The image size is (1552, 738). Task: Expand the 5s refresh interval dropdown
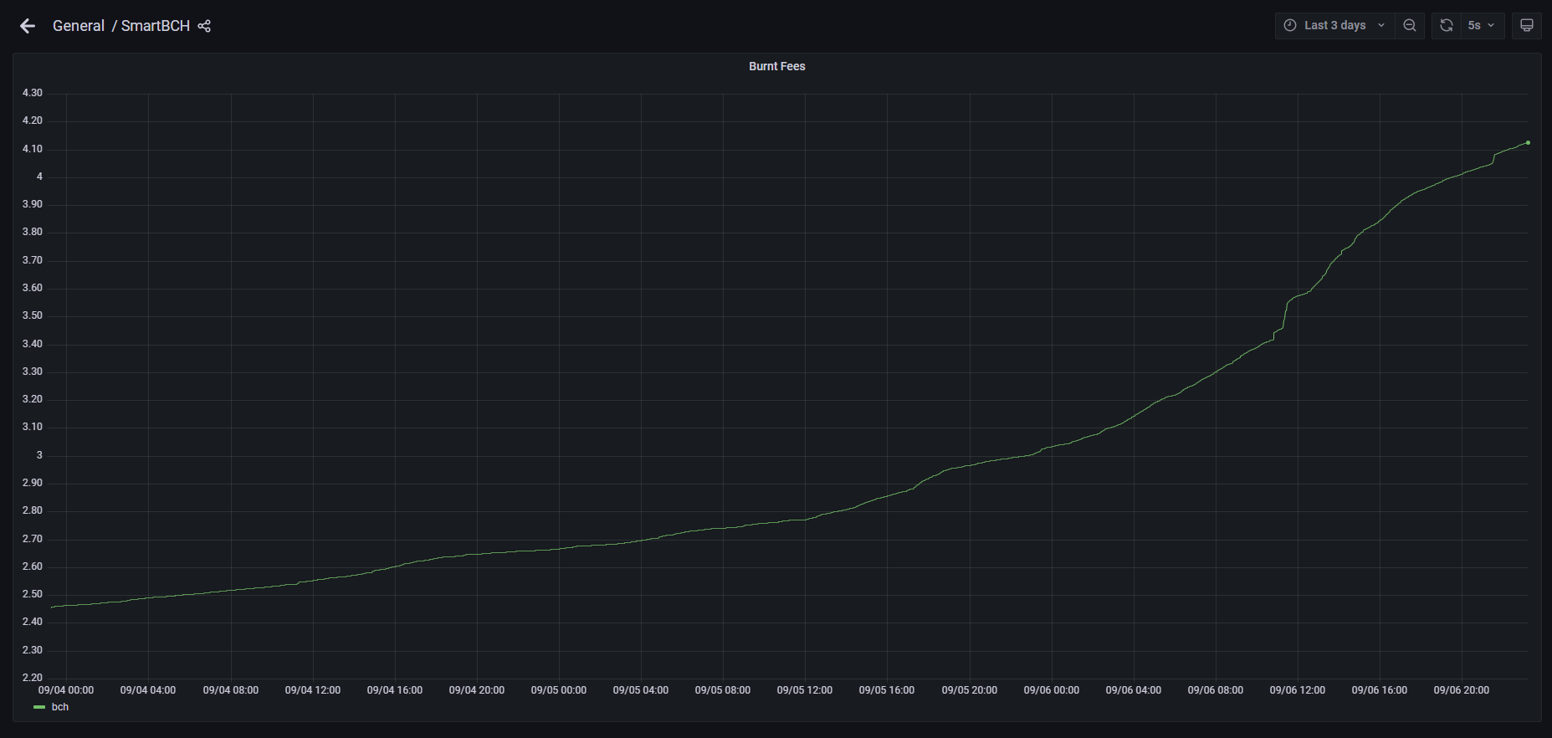1482,25
